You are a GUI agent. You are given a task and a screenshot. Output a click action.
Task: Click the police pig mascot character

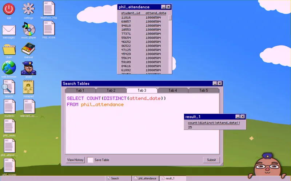tap(267, 165)
